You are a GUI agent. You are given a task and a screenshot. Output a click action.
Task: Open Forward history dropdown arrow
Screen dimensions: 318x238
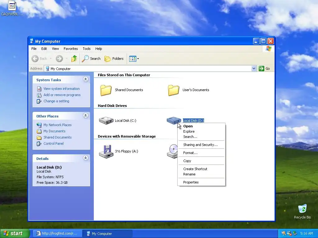click(x=66, y=59)
